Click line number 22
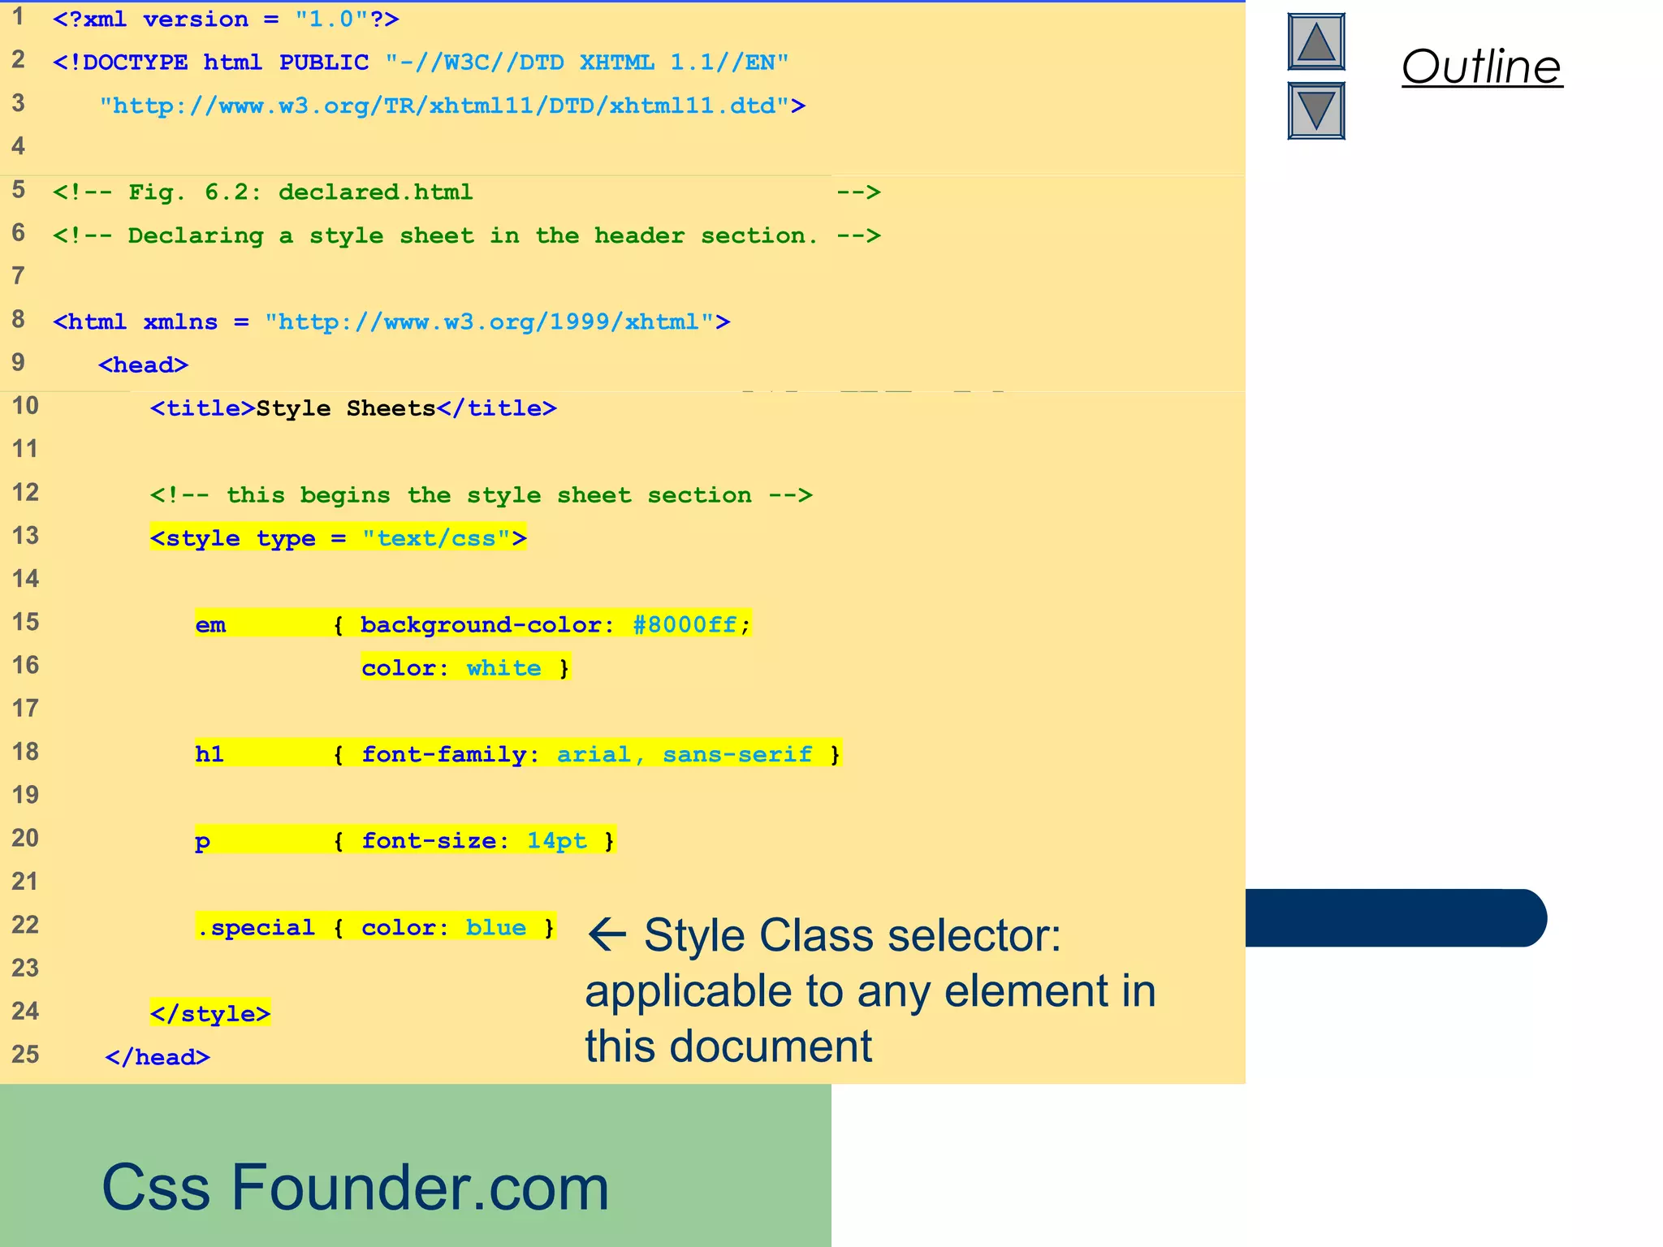The height and width of the screenshot is (1247, 1663). [25, 925]
